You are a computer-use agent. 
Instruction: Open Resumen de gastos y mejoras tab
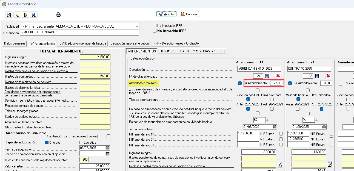point(192,51)
